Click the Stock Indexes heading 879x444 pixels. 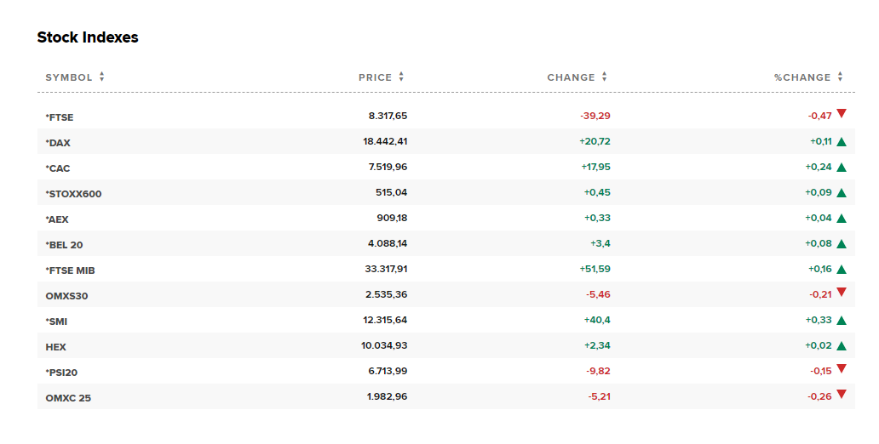click(x=87, y=37)
